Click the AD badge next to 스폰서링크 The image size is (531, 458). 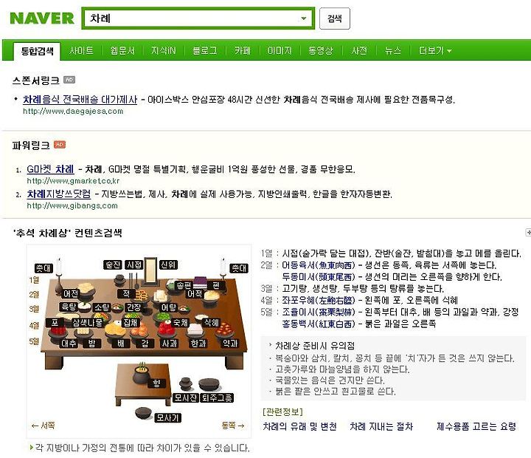(x=69, y=79)
